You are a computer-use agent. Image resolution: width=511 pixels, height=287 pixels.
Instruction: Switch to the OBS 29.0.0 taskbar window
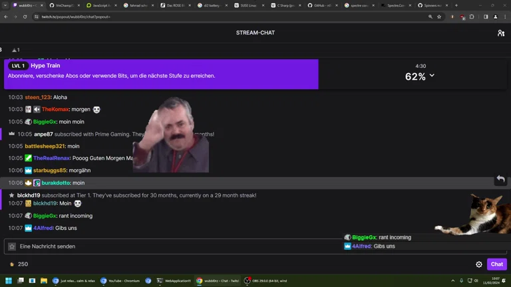pyautogui.click(x=266, y=280)
